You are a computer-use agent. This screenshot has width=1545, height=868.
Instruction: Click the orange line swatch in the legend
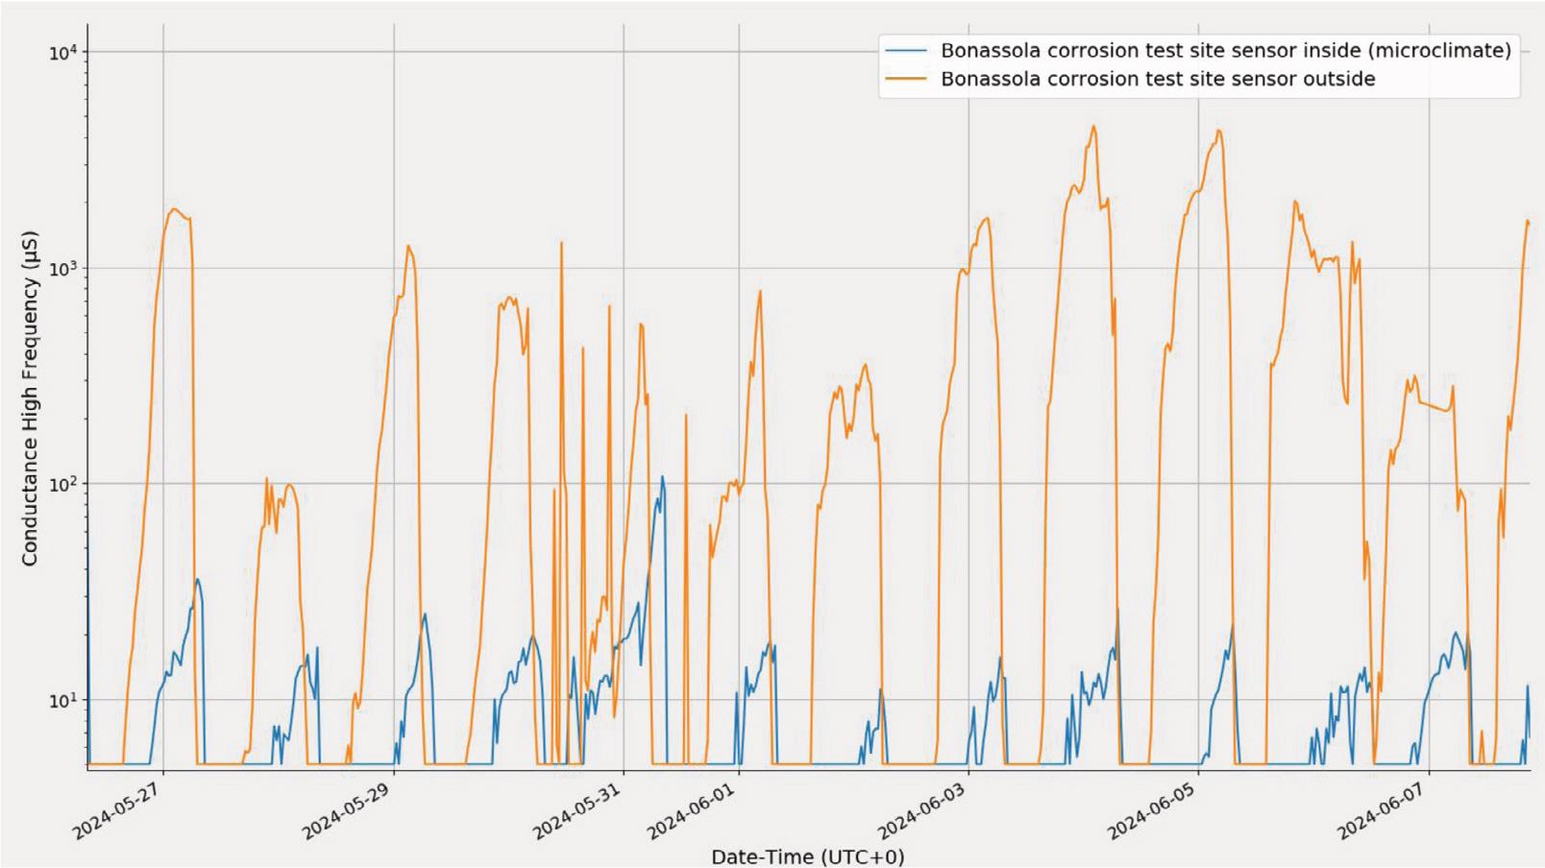[905, 79]
